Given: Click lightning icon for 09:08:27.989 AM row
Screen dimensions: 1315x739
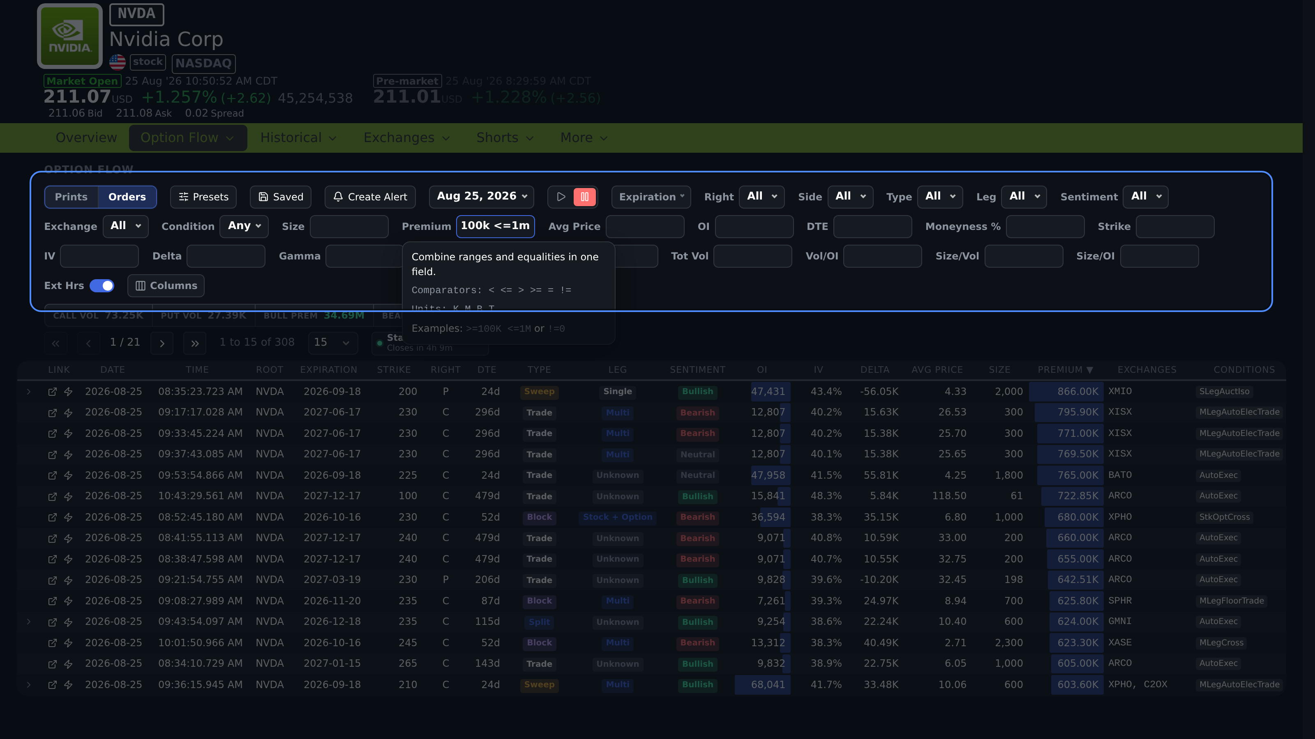Looking at the screenshot, I should click(x=68, y=601).
